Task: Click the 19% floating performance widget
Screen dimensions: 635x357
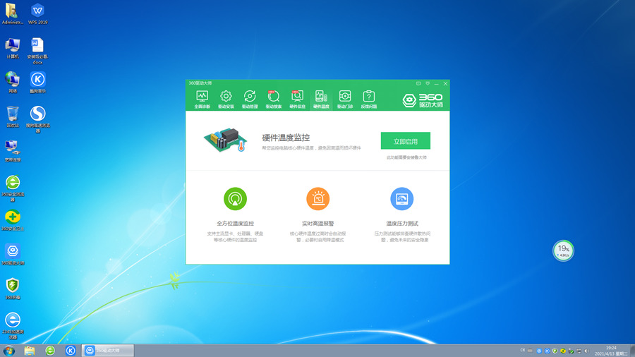Action: tap(563, 250)
